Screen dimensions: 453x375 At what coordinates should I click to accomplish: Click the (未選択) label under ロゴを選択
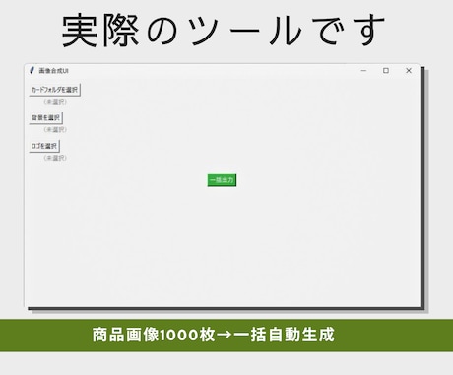(55, 158)
